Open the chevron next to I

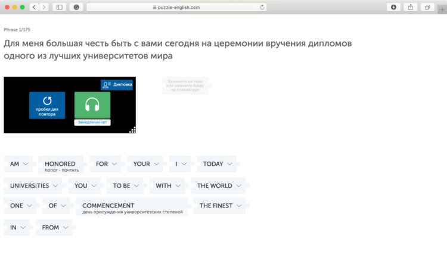click(184, 164)
